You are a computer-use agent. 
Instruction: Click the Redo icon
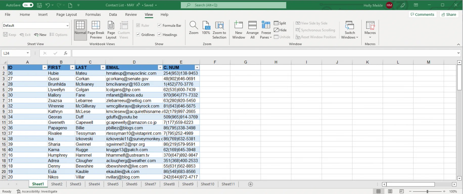(x=59, y=5)
